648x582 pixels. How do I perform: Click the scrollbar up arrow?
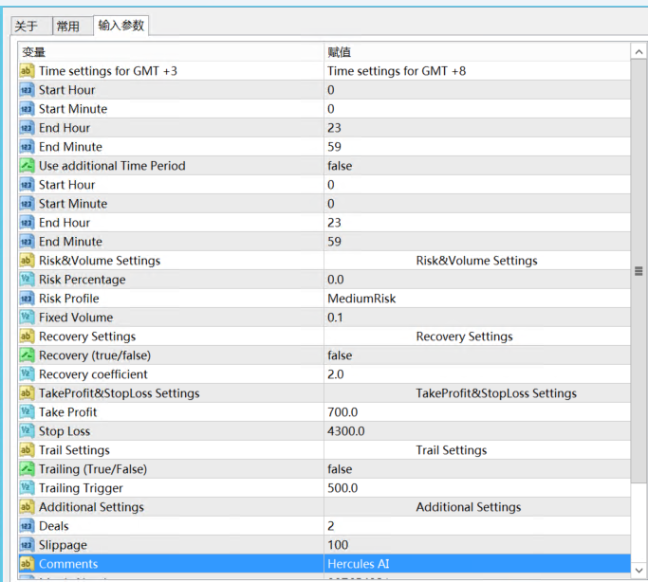[639, 52]
